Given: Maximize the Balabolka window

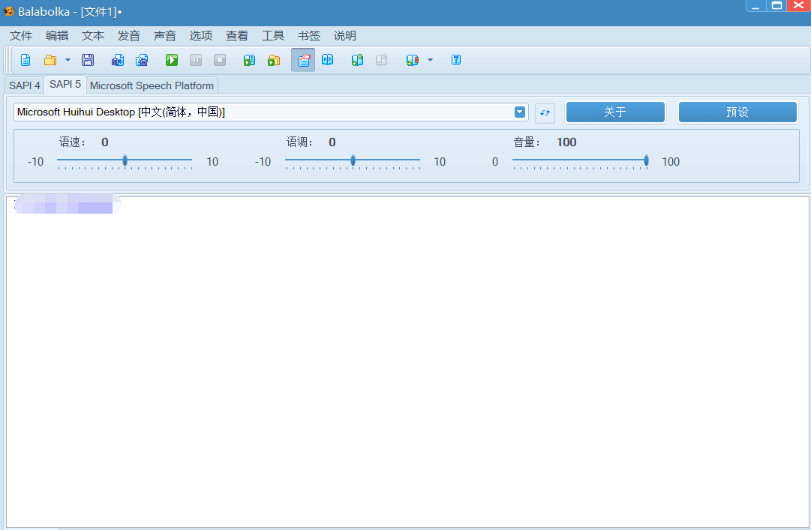Looking at the screenshot, I should pyautogui.click(x=776, y=6).
